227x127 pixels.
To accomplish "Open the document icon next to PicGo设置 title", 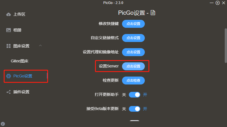I will (x=153, y=13).
